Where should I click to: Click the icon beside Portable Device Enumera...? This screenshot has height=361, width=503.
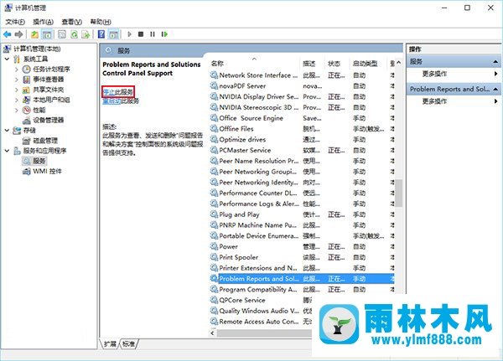pyautogui.click(x=214, y=235)
